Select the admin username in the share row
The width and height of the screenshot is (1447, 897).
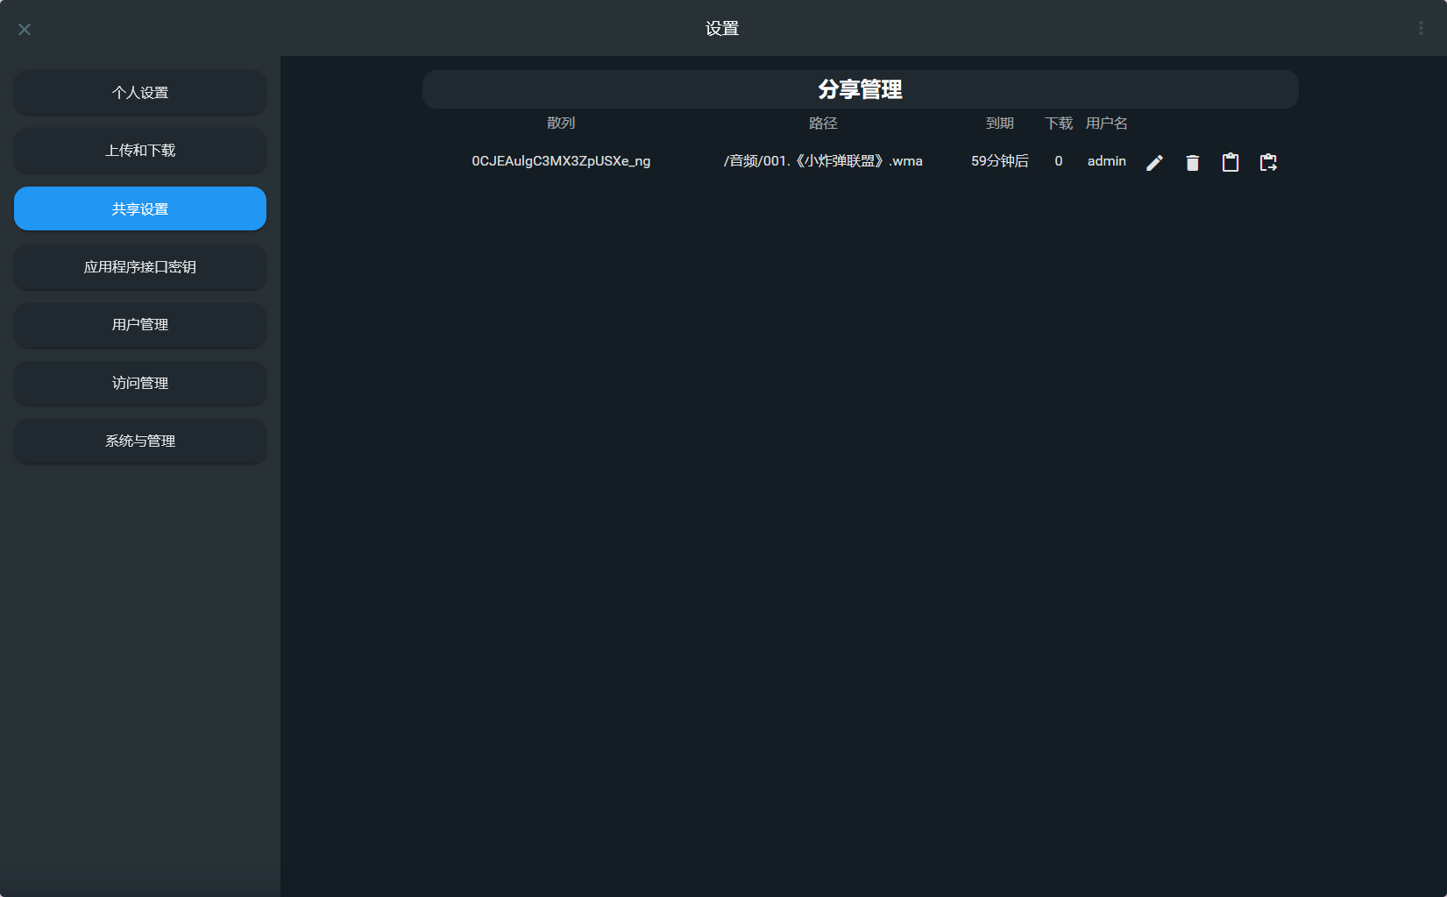click(x=1105, y=161)
